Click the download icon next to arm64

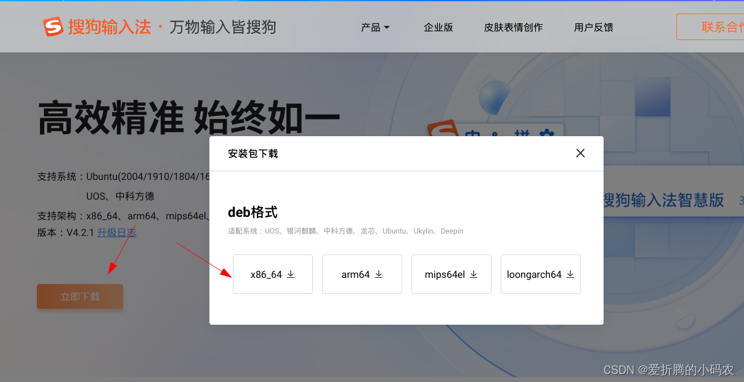(380, 275)
